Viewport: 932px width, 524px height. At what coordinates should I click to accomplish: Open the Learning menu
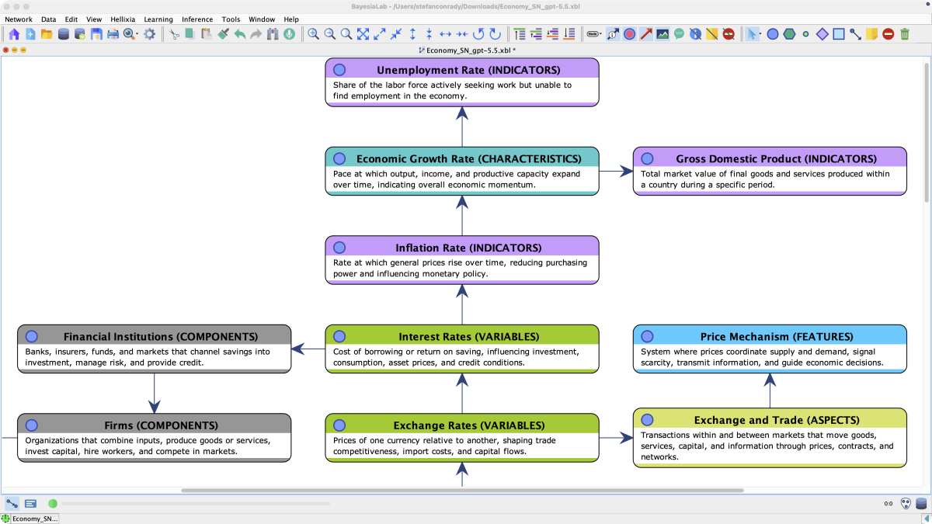click(158, 19)
